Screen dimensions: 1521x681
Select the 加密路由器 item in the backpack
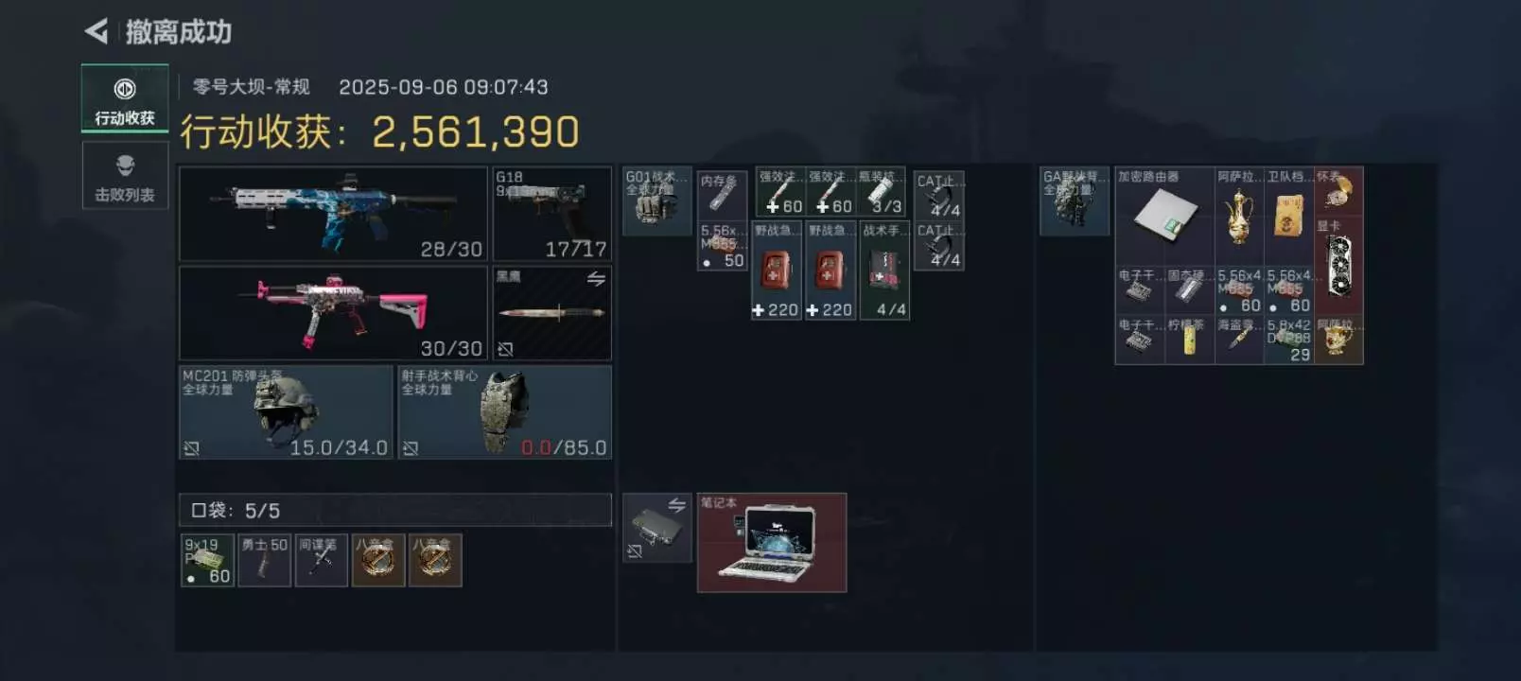point(1164,216)
